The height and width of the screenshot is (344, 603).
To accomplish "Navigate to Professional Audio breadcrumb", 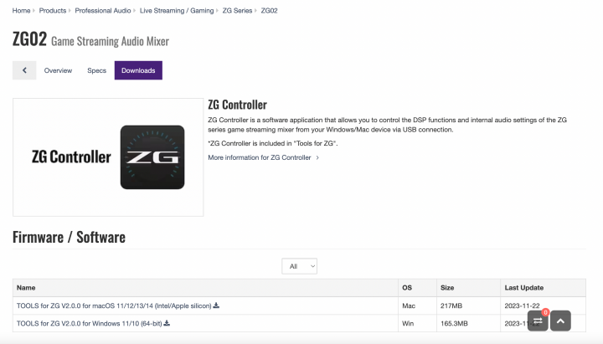I will coord(102,10).
